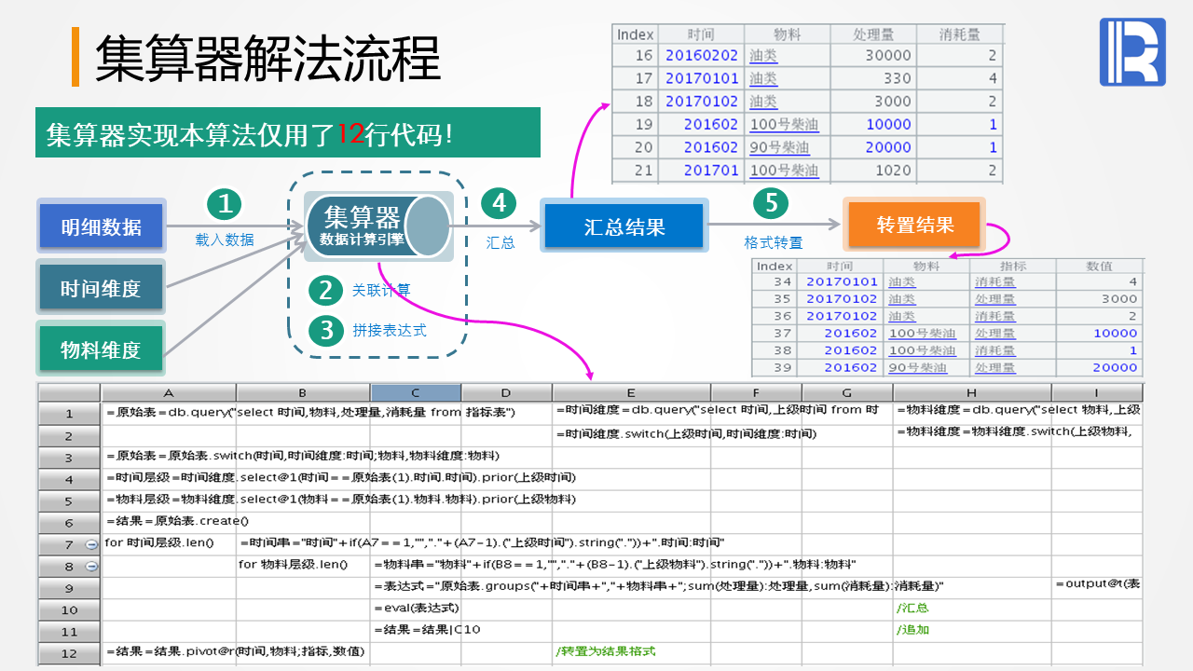
Task: Click the 物料维度 green box
Action: coord(101,350)
